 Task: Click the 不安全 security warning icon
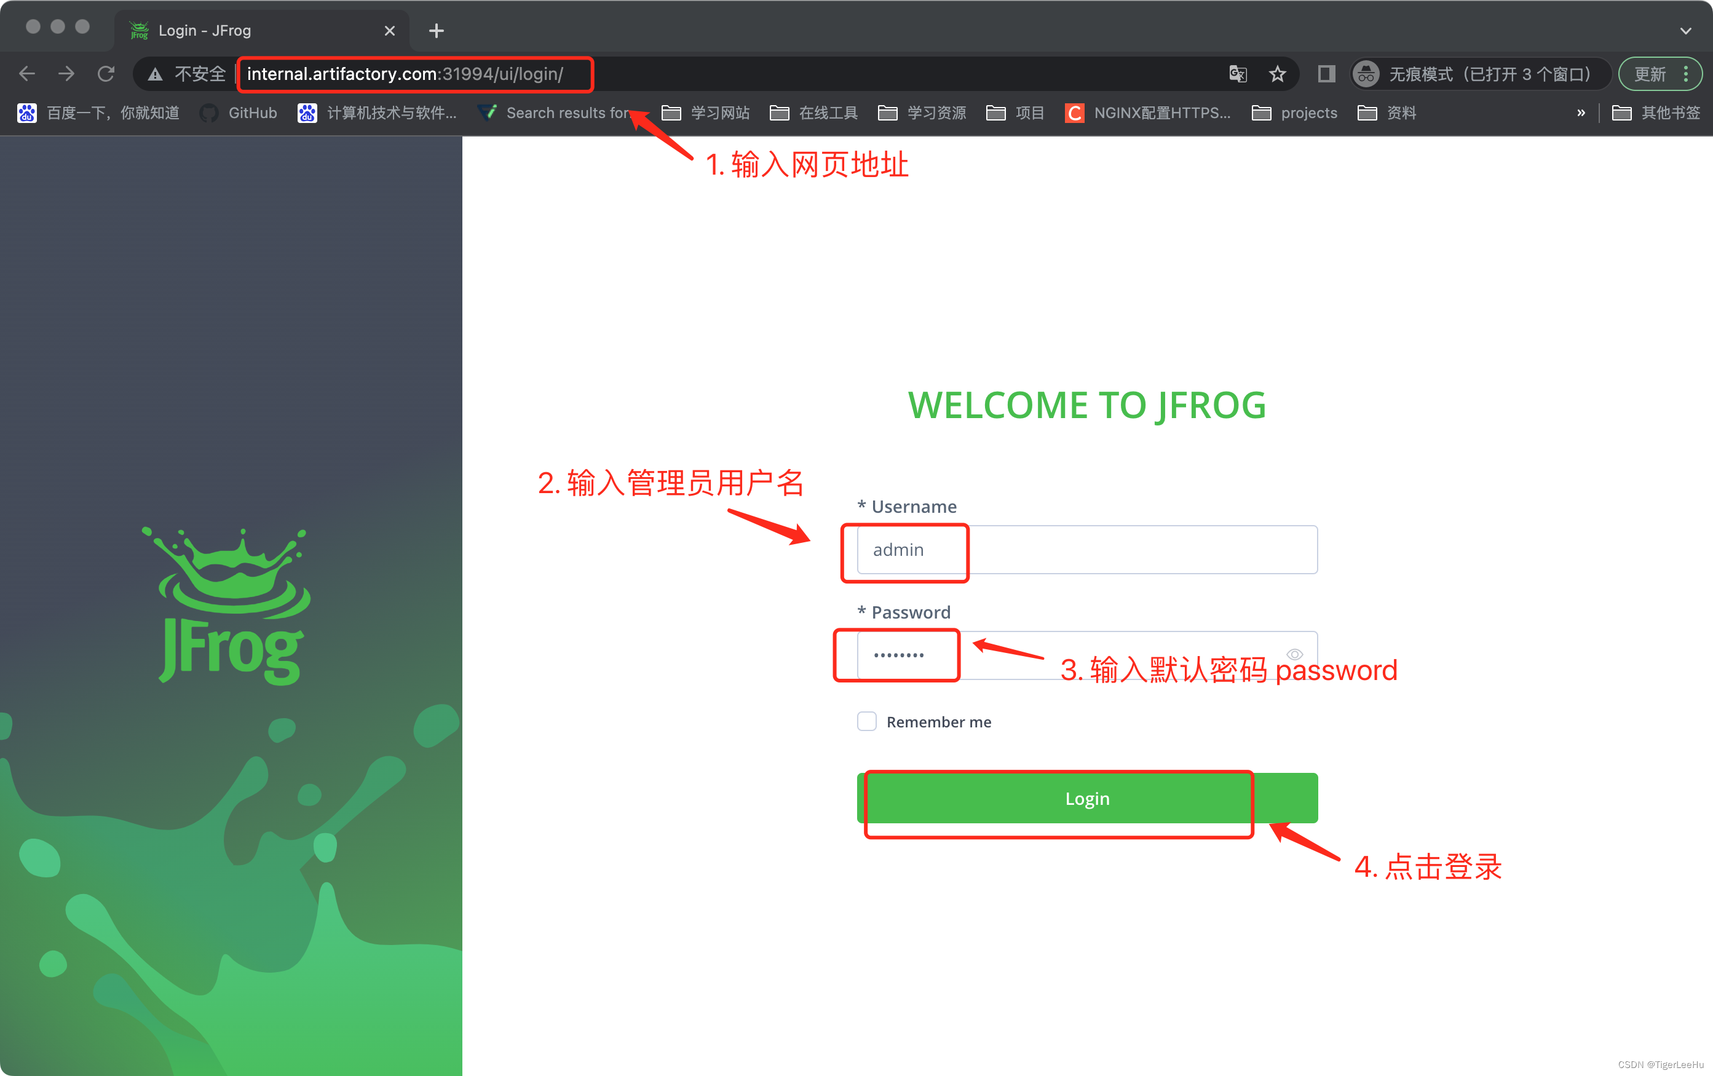(154, 73)
